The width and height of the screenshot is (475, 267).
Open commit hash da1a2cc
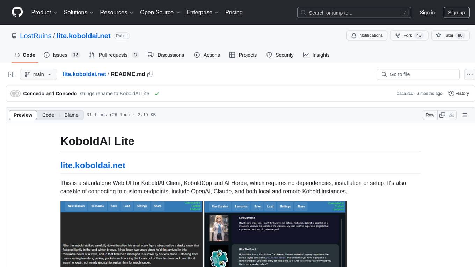(x=405, y=93)
